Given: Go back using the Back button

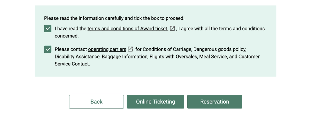Looking at the screenshot, I should pyautogui.click(x=96, y=102).
